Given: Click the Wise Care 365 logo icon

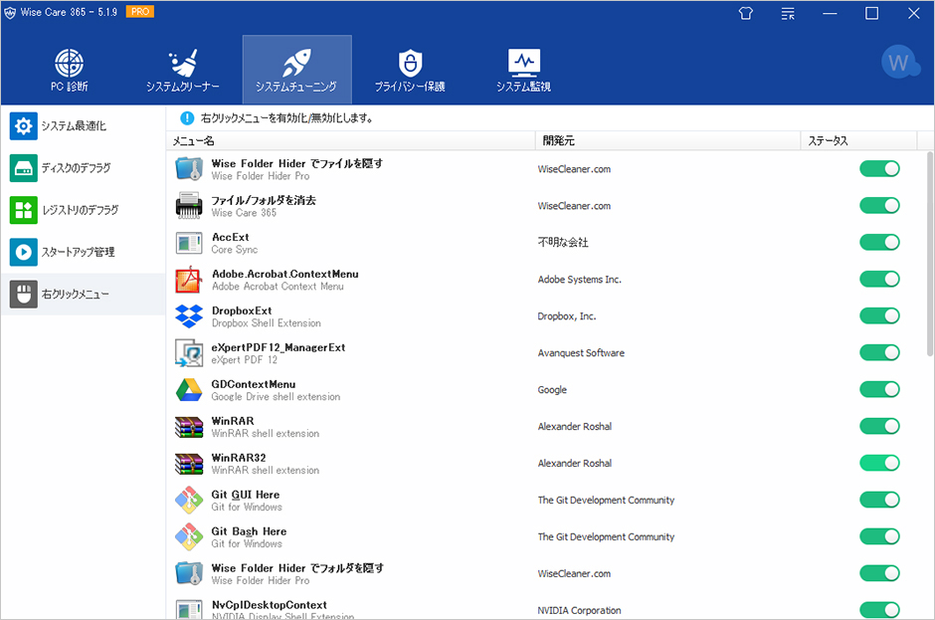Looking at the screenshot, I should click(10, 12).
